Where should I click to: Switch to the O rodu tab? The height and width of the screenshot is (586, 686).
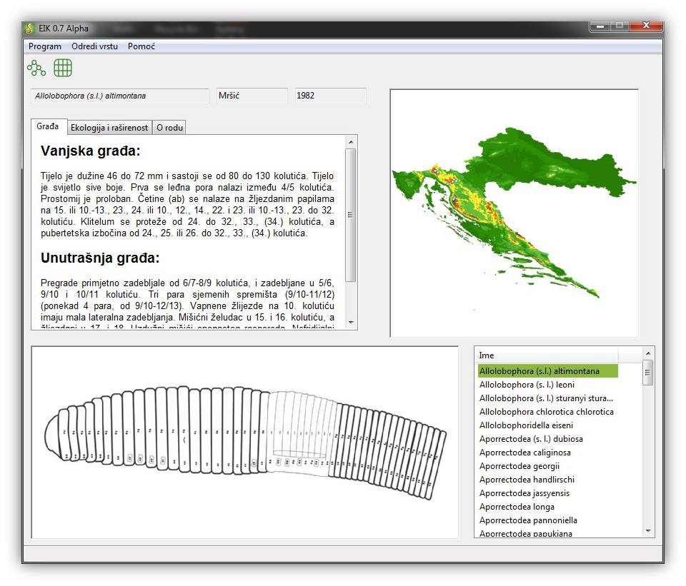click(169, 128)
